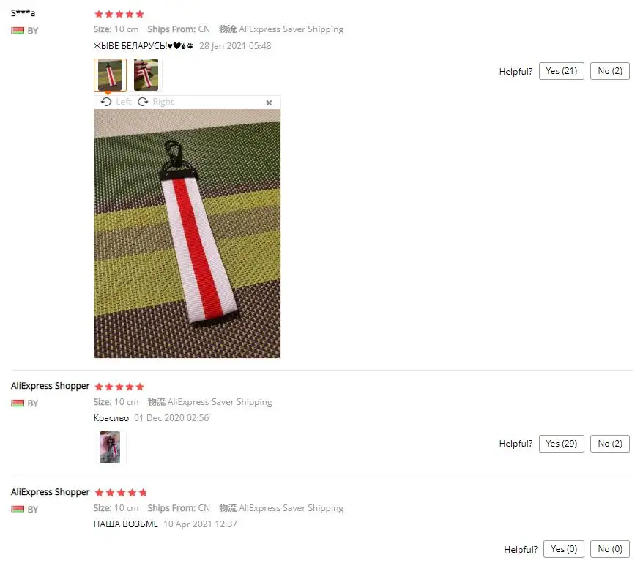Open thumbnail in the Красиво review
This screenshot has width=643, height=566.
click(110, 447)
